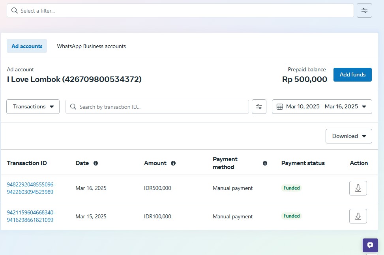
Task: Open the chat support widget icon
Action: click(x=370, y=245)
